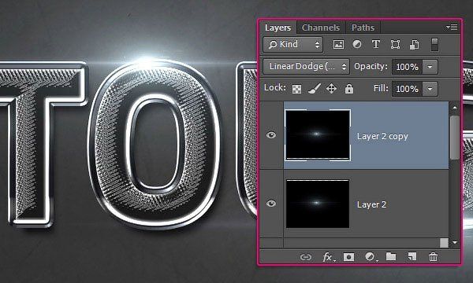Click the Layer 2 copy name
473x283 pixels.
pos(382,136)
